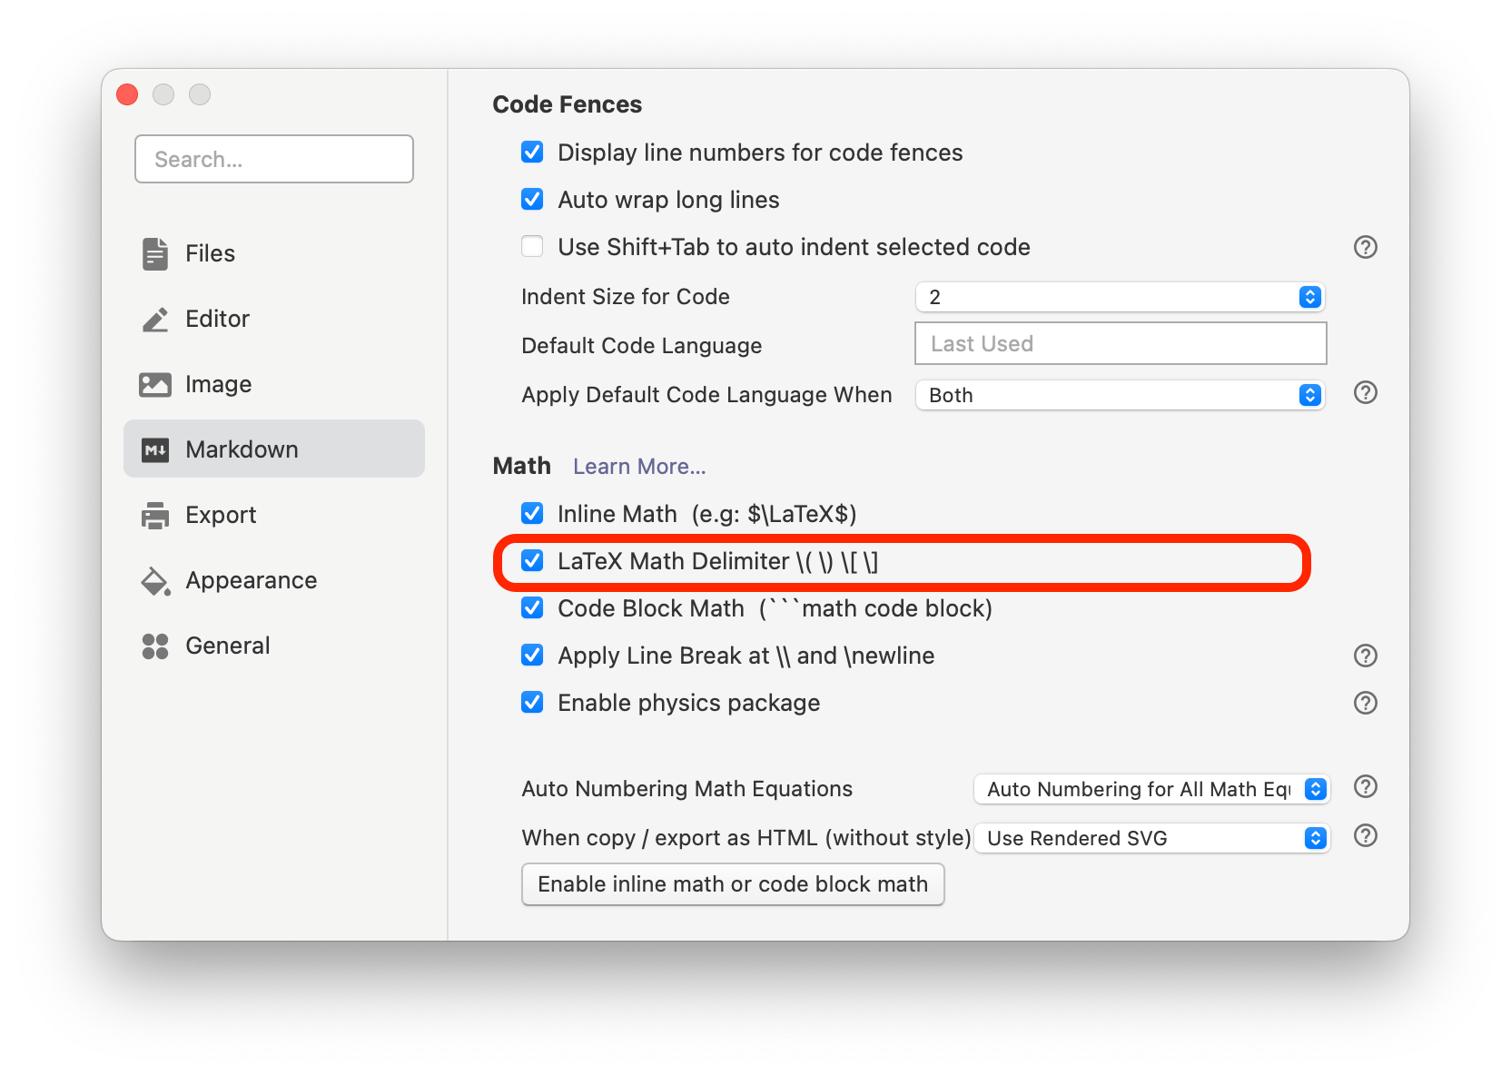Enable Use Shift+Tab to auto indent checkbox
Screen dimensions: 1511x1075
click(532, 247)
